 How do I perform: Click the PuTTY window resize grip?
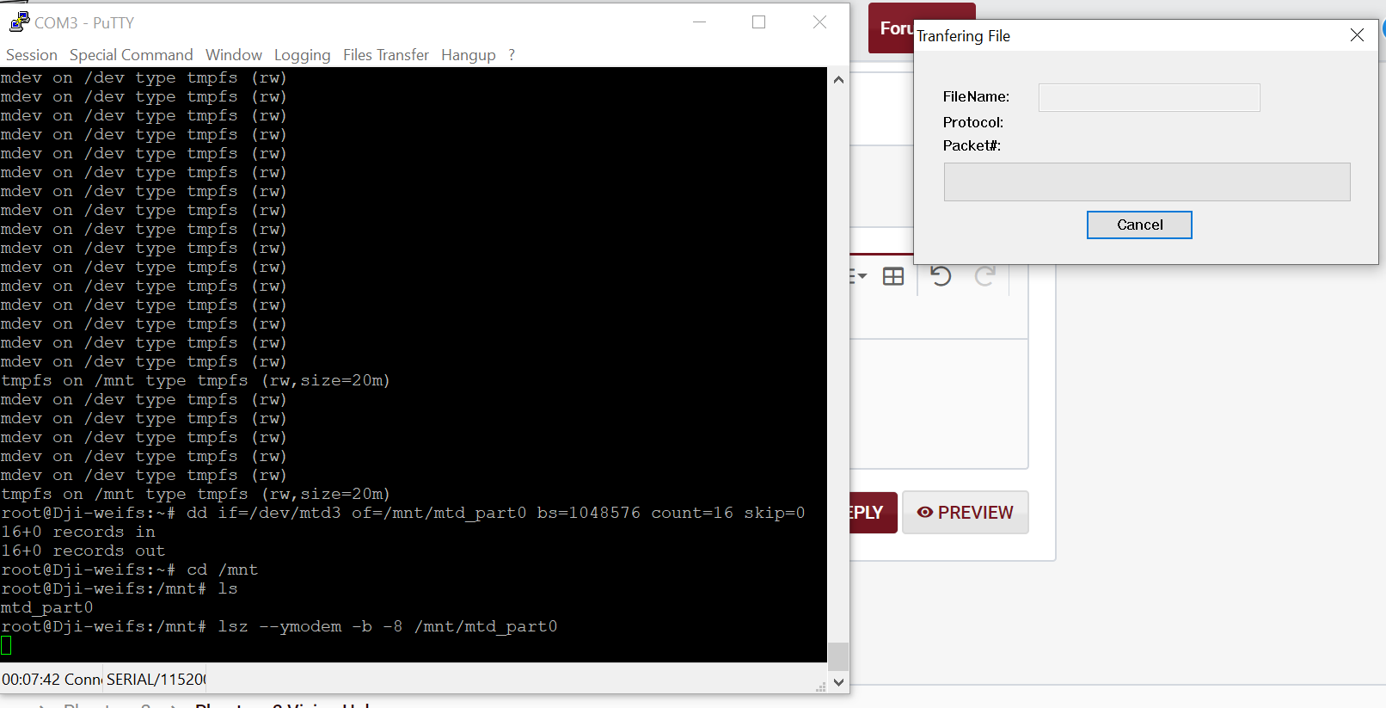point(820,686)
